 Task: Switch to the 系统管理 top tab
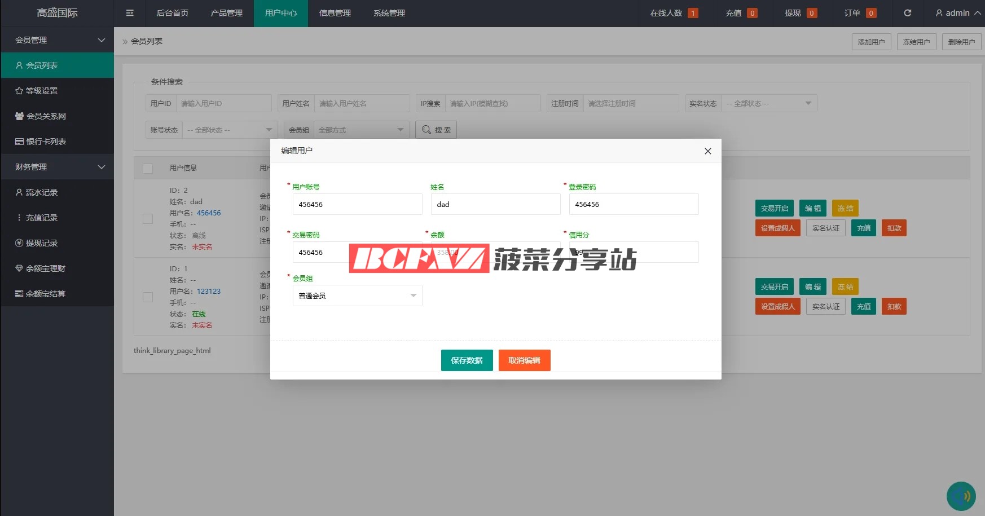click(x=389, y=13)
